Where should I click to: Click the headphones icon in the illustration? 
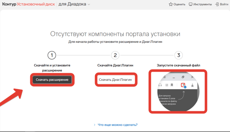coord(160,85)
